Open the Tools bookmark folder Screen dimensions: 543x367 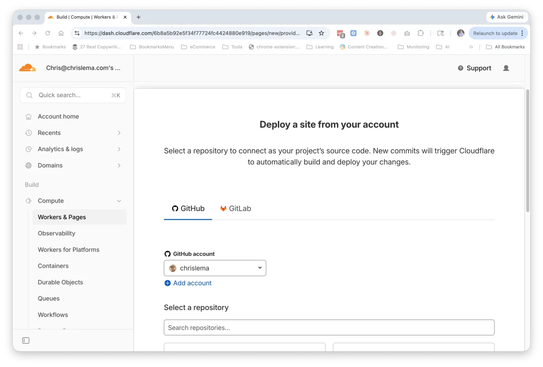[x=232, y=47]
